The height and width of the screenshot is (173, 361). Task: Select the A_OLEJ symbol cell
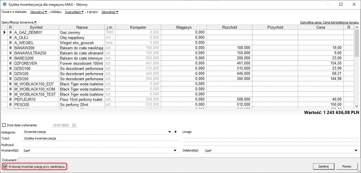click(x=36, y=38)
